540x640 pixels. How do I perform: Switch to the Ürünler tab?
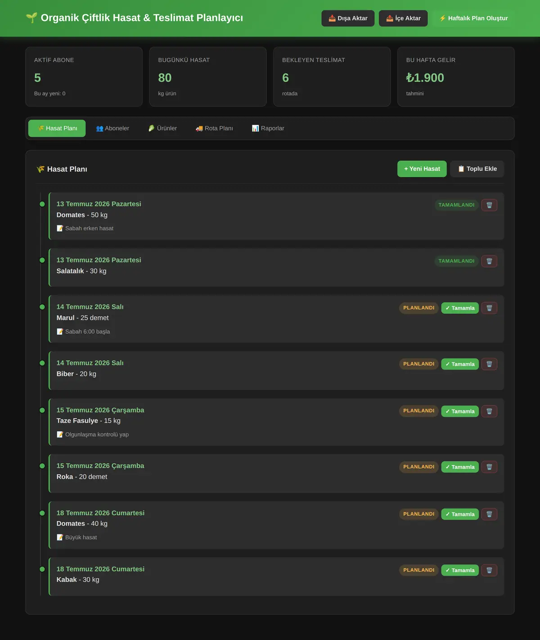(162, 128)
